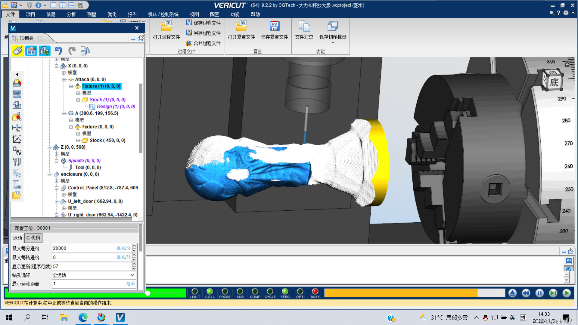Step forward one block in simulation

(x=553, y=293)
